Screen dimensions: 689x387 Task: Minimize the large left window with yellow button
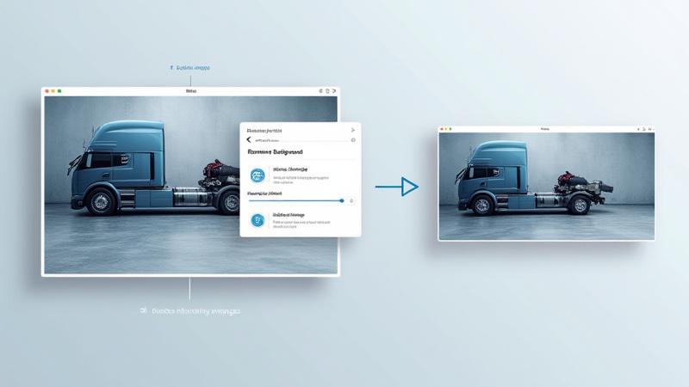[x=53, y=91]
